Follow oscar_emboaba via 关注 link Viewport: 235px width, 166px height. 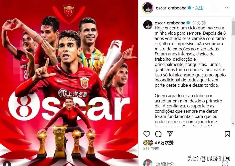(199, 8)
